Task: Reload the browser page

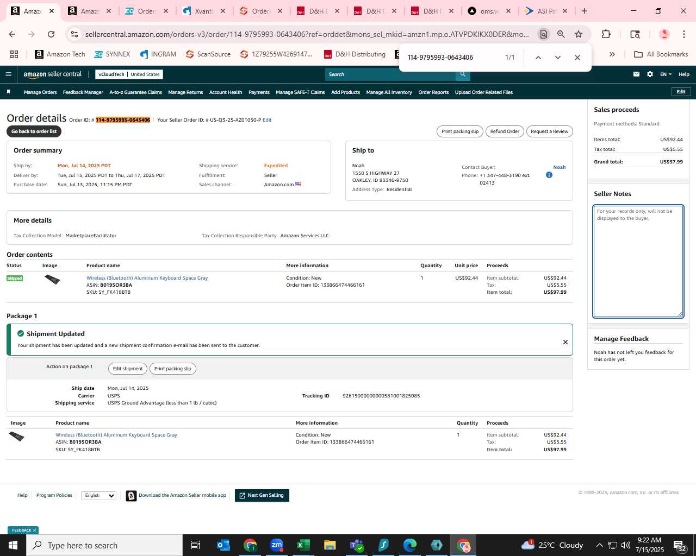Action: click(x=51, y=34)
